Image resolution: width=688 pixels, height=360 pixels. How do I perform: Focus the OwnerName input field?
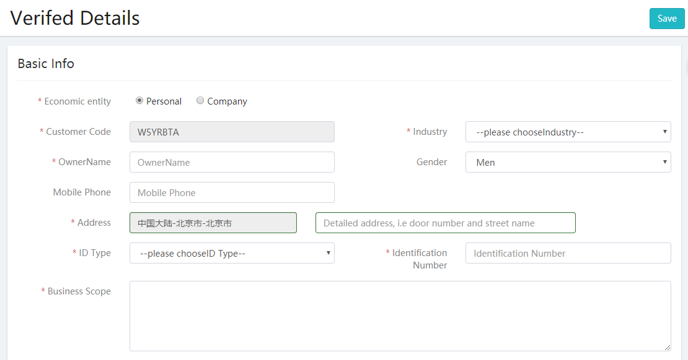(232, 162)
